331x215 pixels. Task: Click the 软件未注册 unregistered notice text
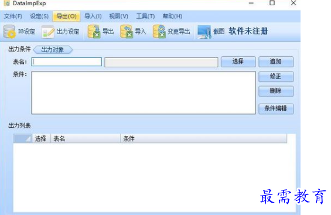248,31
